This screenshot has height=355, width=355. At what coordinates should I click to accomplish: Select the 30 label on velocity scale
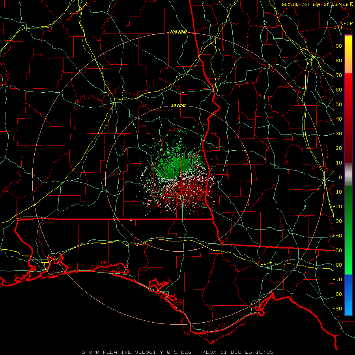point(339,134)
